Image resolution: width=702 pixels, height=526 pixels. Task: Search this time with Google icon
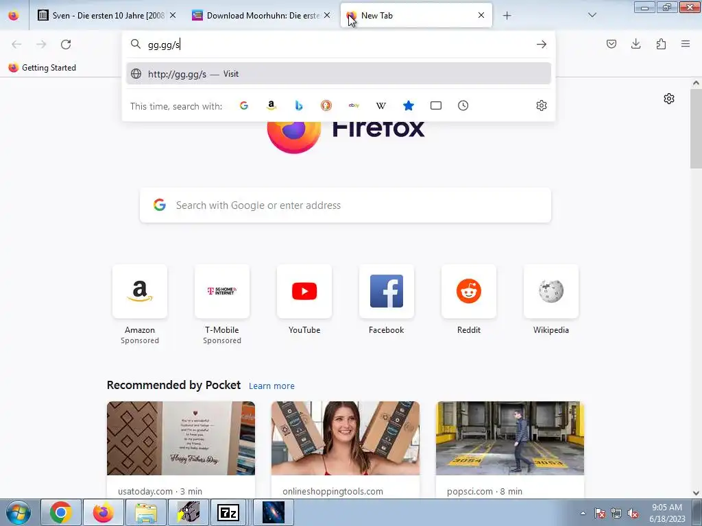244,105
